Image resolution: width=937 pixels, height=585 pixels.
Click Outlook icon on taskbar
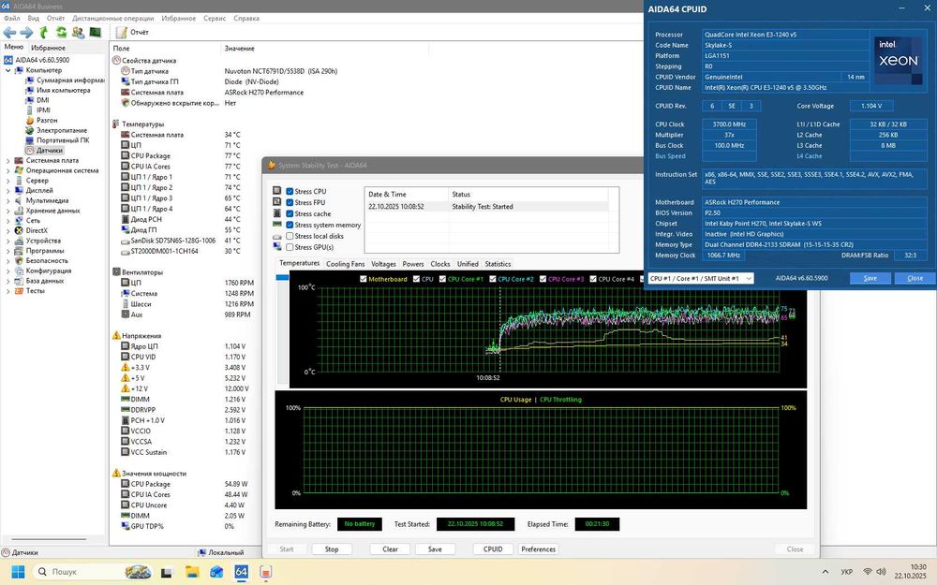click(x=216, y=572)
